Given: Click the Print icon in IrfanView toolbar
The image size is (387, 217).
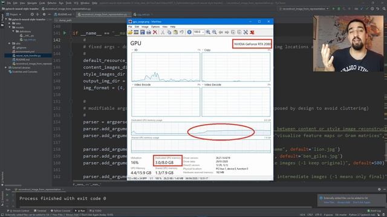Looking at the screenshot, I should pos(149,32).
